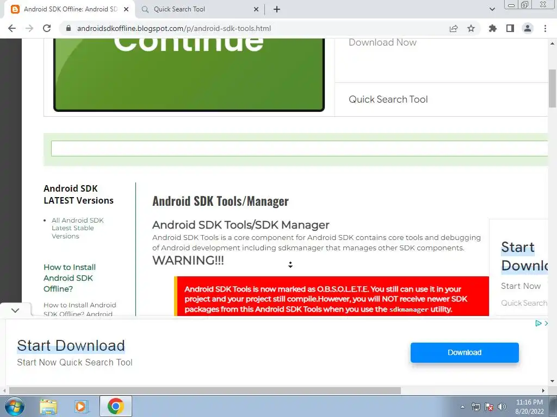Select the Android SDK Offline tab
Viewport: 557px width, 417px height.
point(69,9)
